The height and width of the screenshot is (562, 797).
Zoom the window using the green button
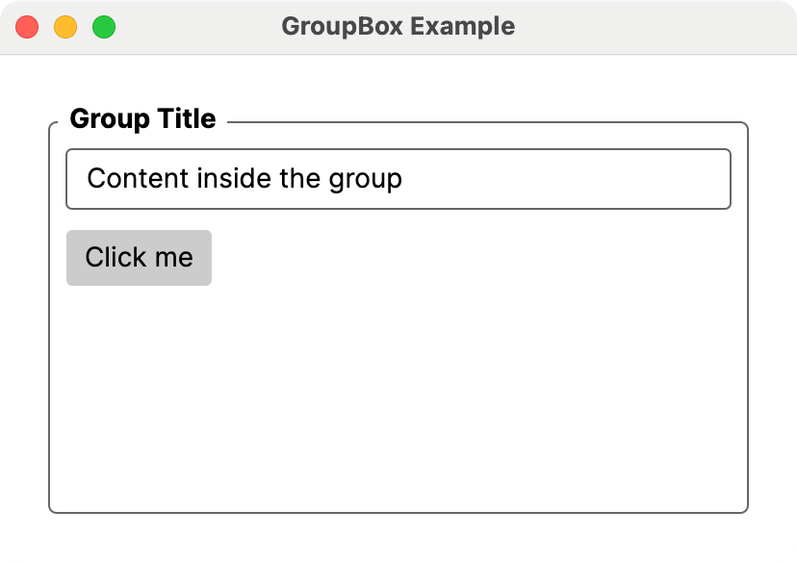(104, 27)
